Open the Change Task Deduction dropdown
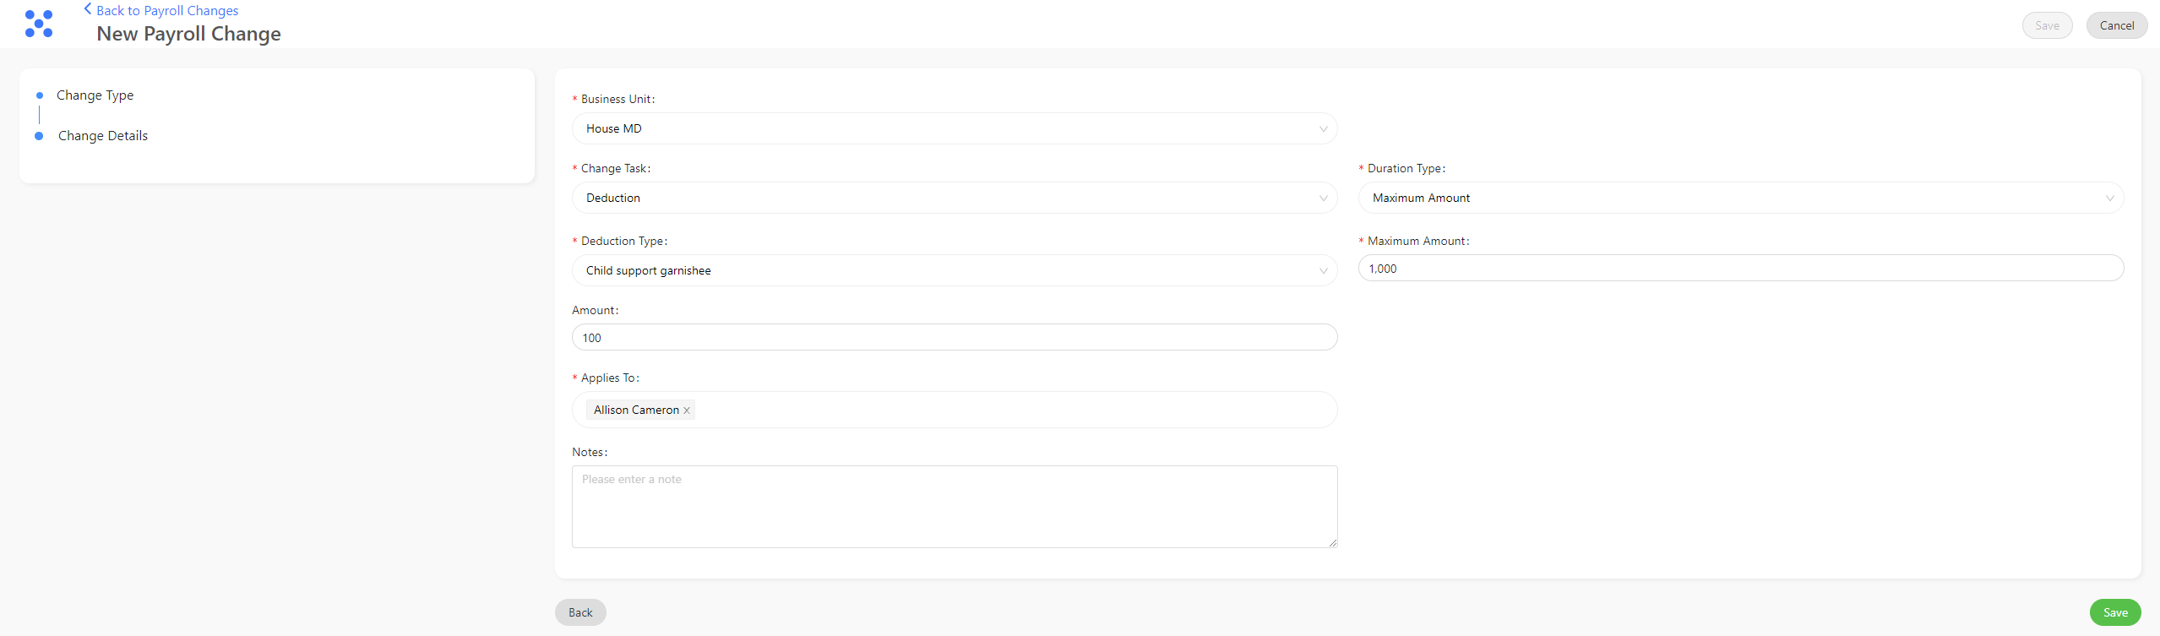 point(955,198)
